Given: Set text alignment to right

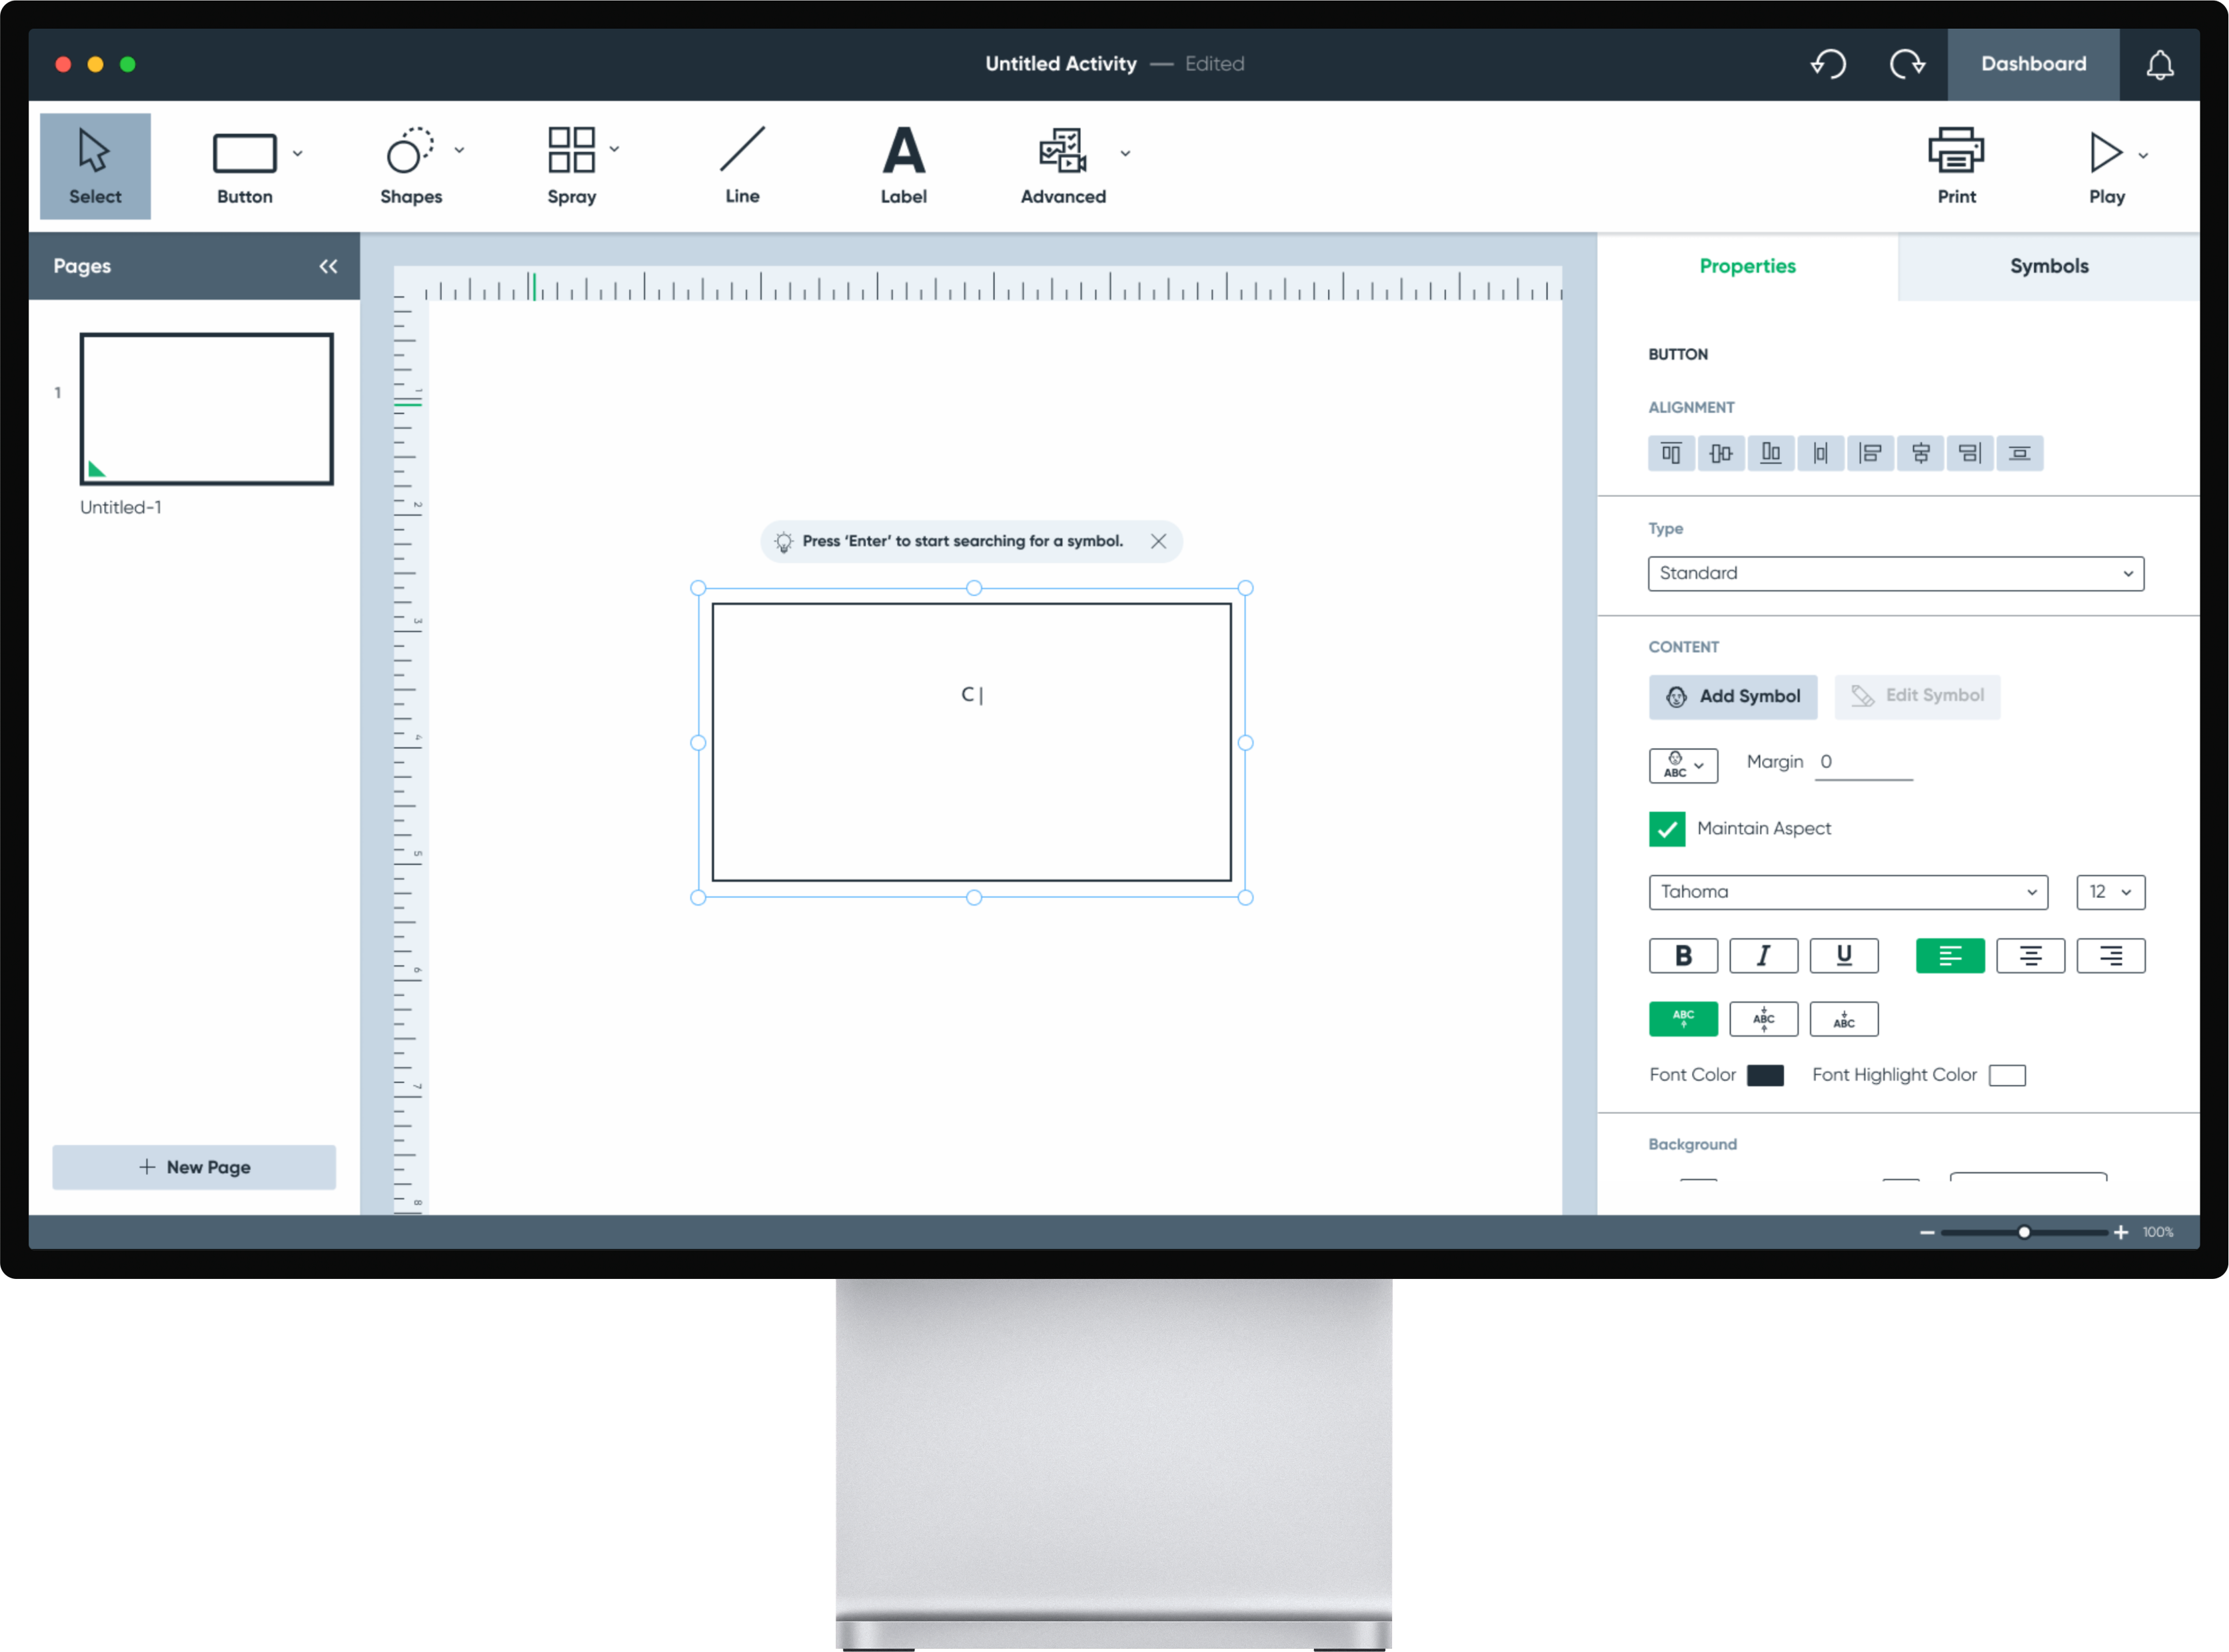Looking at the screenshot, I should (x=2110, y=956).
